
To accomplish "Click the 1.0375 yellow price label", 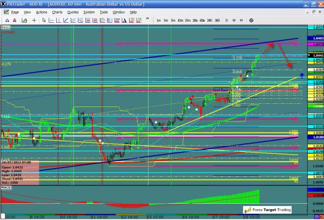I will 315,77.
